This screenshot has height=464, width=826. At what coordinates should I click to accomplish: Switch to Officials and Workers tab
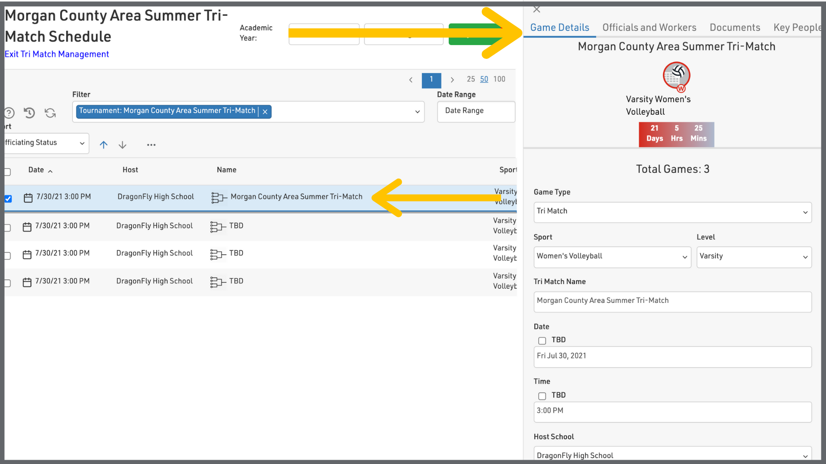coord(649,27)
